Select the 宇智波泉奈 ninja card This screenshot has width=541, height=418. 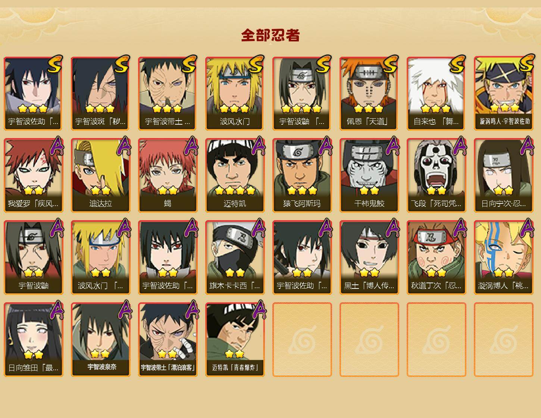(100, 340)
